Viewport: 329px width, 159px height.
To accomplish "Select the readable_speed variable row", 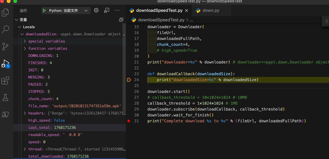I will pos(70,135).
